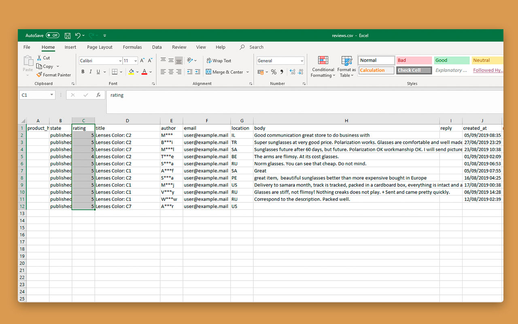Select the Format Painter tool
Viewport: 518px width, 324px height.
(x=54, y=75)
